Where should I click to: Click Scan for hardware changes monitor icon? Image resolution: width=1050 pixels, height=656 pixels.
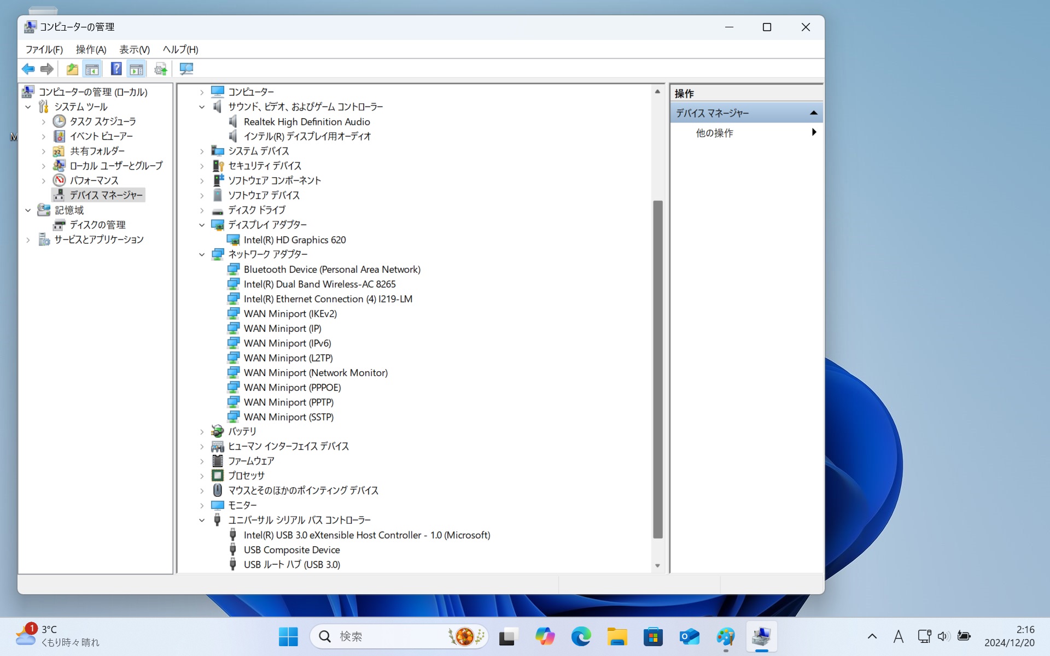point(186,69)
